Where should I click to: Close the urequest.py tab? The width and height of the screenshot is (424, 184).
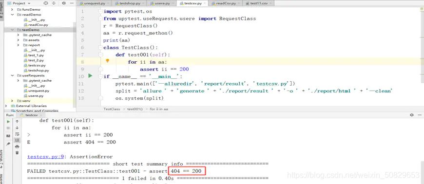click(x=108, y=3)
